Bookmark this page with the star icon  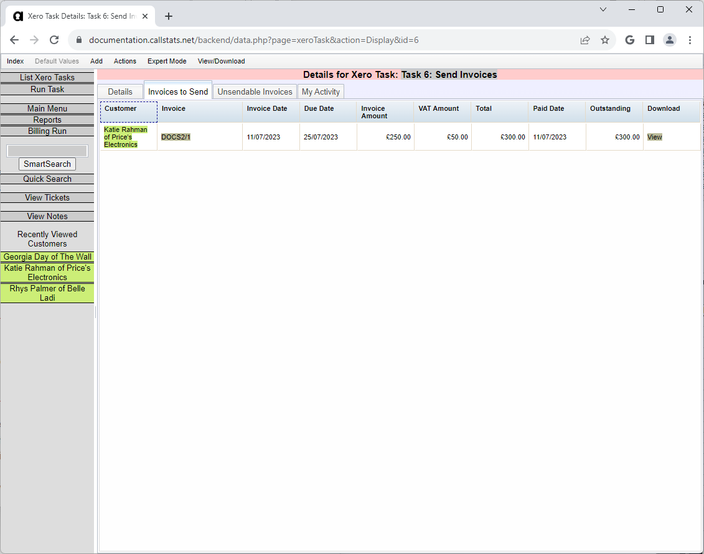[x=605, y=39]
